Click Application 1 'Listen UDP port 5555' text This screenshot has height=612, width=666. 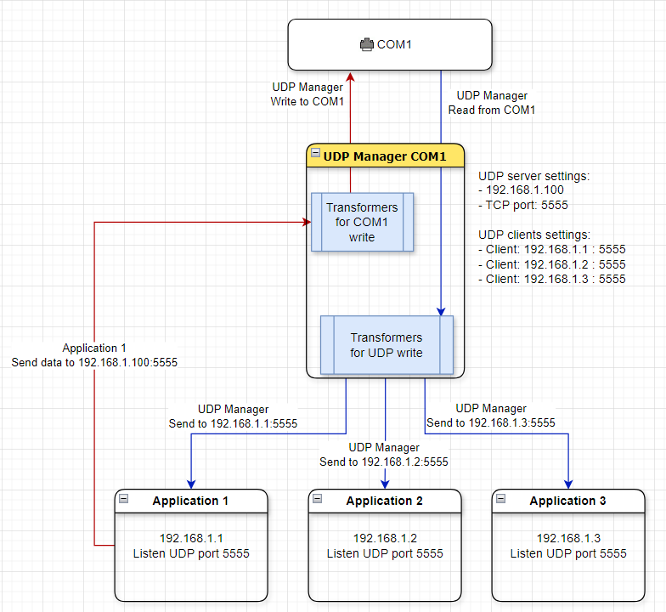pyautogui.click(x=191, y=553)
